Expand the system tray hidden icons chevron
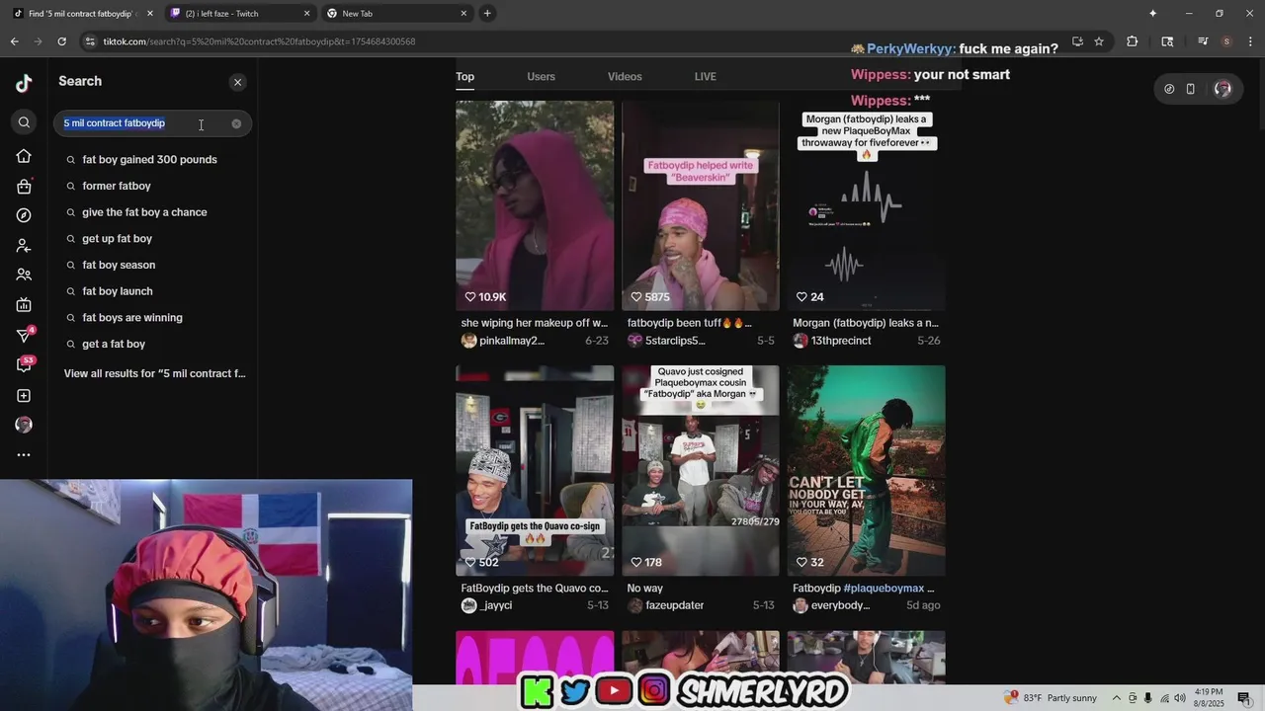This screenshot has width=1265, height=711. (1117, 698)
